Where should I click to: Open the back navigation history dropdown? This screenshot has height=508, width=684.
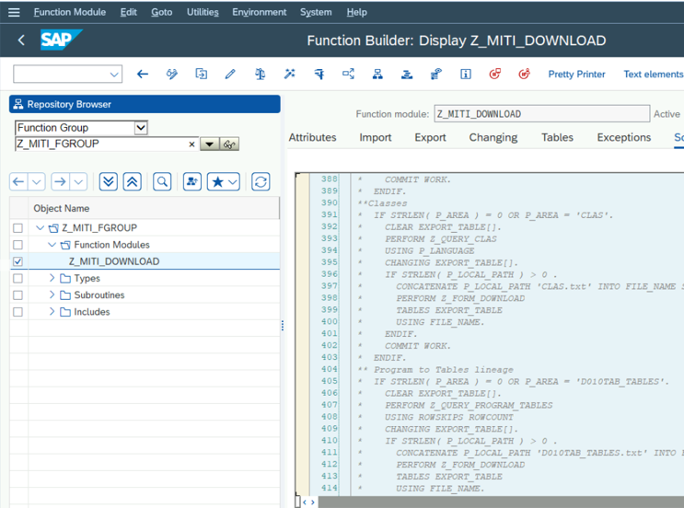click(x=37, y=182)
